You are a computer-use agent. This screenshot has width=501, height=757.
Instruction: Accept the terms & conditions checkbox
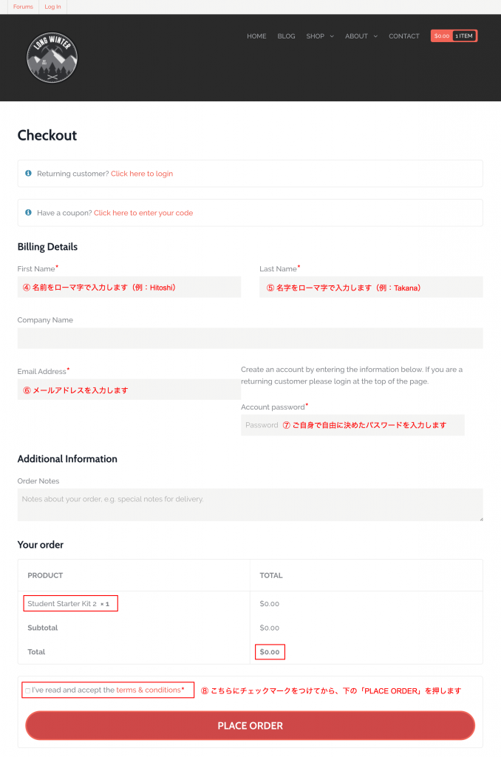pyautogui.click(x=27, y=690)
